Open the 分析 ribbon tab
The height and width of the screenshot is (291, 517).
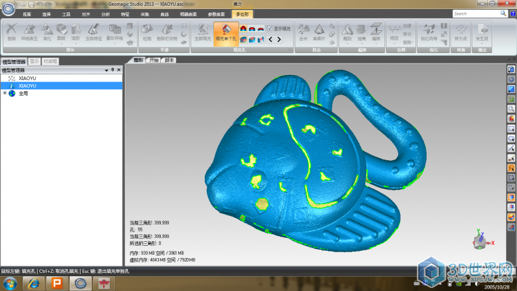105,14
